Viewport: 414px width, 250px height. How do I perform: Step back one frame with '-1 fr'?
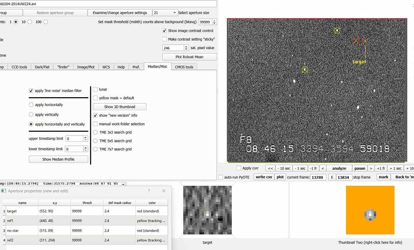314,168
